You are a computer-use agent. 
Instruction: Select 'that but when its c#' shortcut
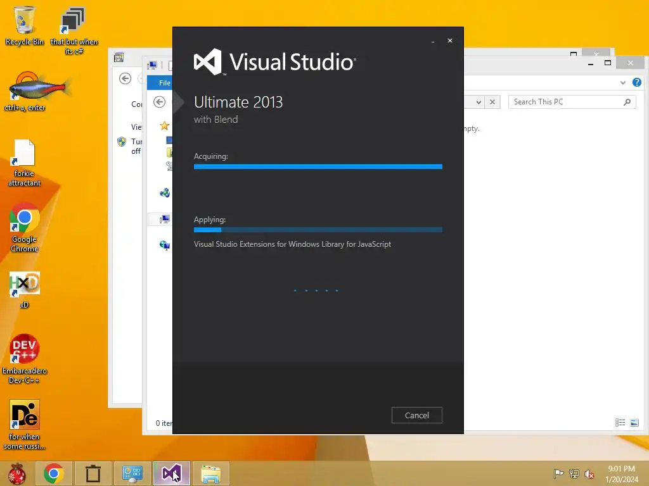(74, 31)
